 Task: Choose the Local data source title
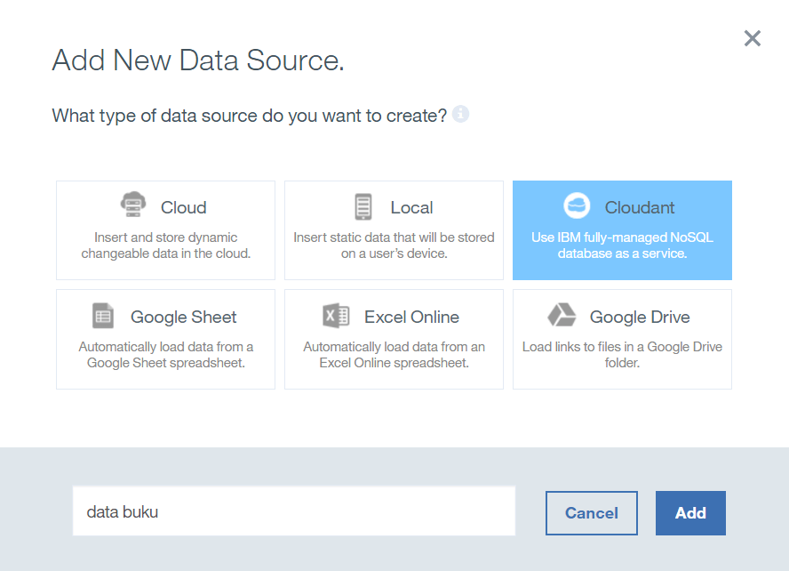tap(411, 207)
